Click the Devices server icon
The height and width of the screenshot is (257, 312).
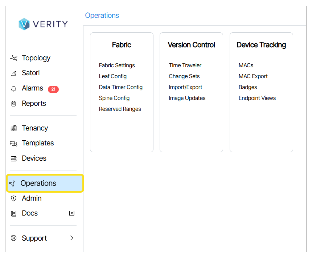pyautogui.click(x=14, y=158)
